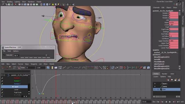185x104 pixels.
Task: Click the stepped tangents icon
Action: (x=80, y=68)
